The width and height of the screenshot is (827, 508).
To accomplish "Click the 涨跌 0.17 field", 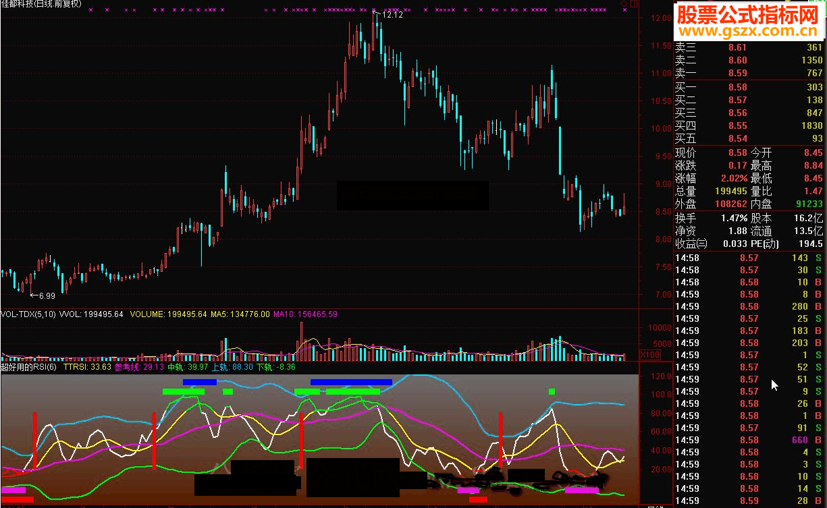I will (x=712, y=166).
